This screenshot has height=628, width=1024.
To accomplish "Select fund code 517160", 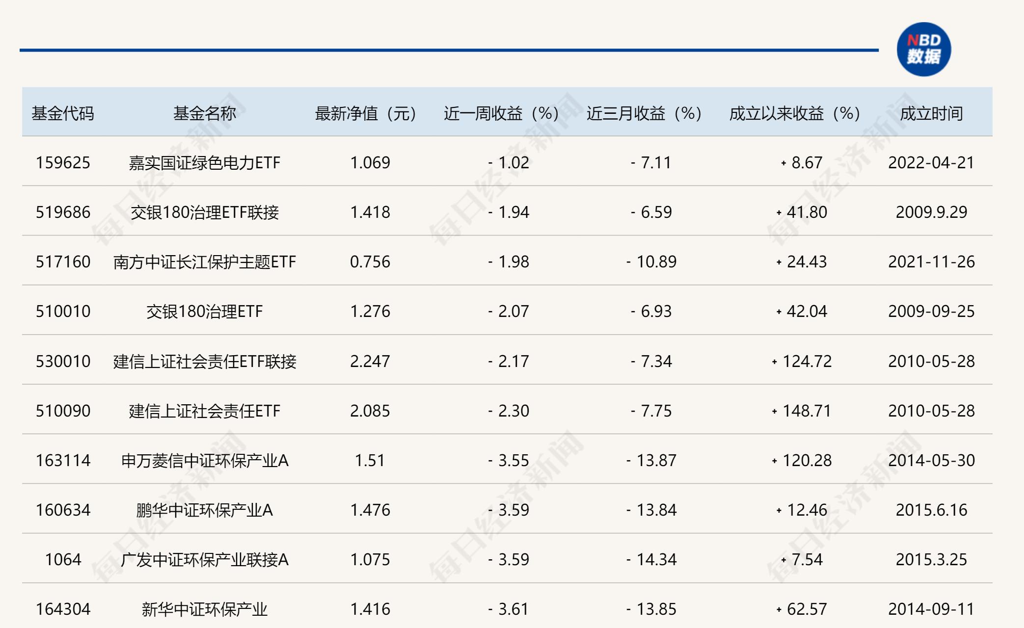I will point(63,262).
